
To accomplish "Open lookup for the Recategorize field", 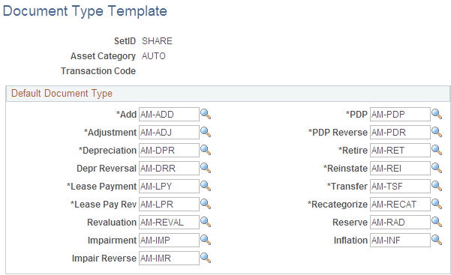I will click(x=437, y=204).
